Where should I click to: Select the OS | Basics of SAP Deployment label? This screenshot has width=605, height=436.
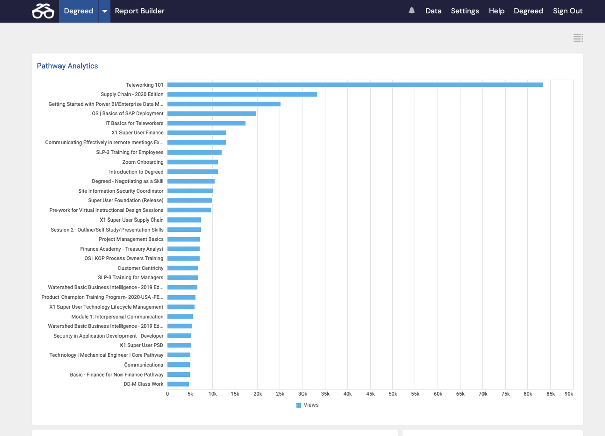click(128, 114)
